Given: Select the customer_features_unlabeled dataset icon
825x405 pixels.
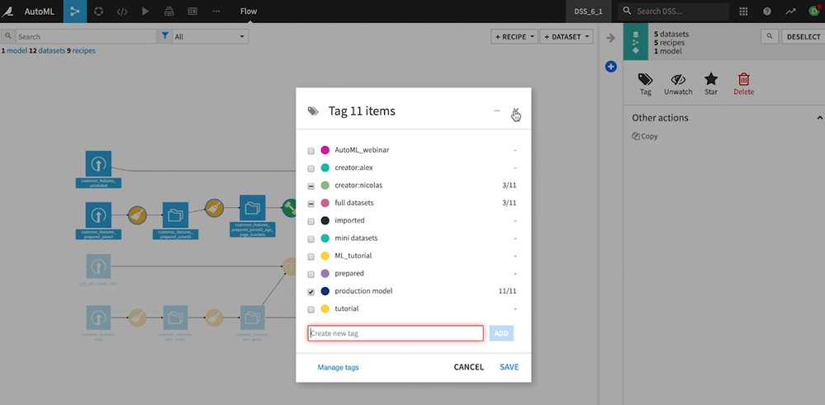Looking at the screenshot, I should [98, 164].
